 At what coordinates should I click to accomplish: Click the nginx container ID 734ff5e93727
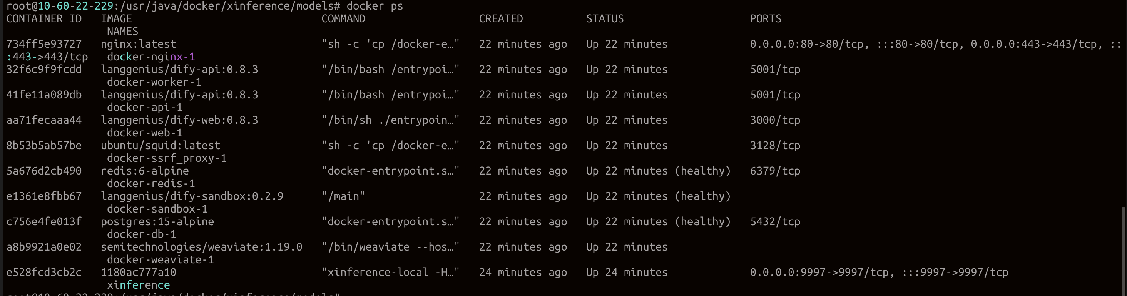[x=44, y=44]
